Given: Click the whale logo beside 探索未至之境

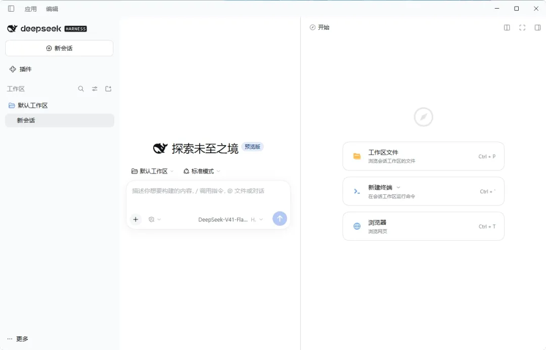Looking at the screenshot, I should click(x=160, y=148).
